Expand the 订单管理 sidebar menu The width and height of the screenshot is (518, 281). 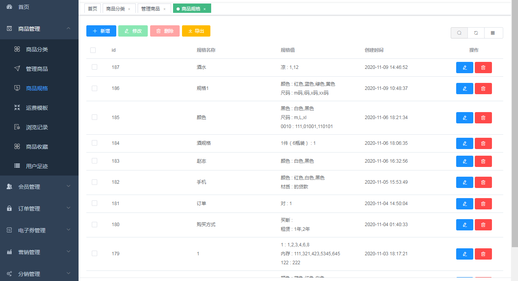pos(39,208)
